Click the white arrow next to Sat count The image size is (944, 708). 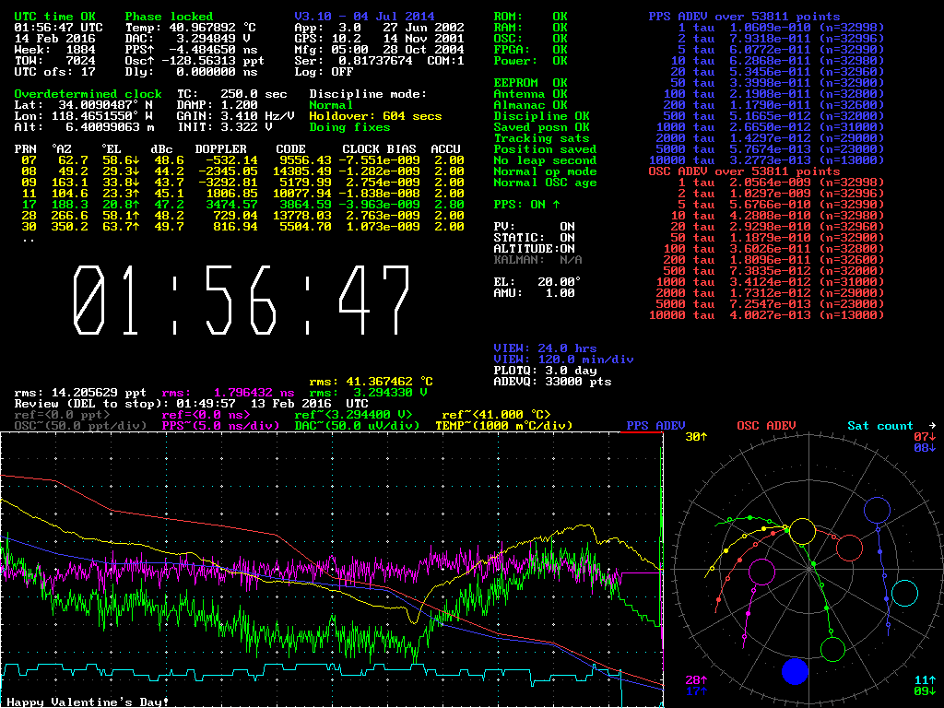pyautogui.click(x=932, y=426)
